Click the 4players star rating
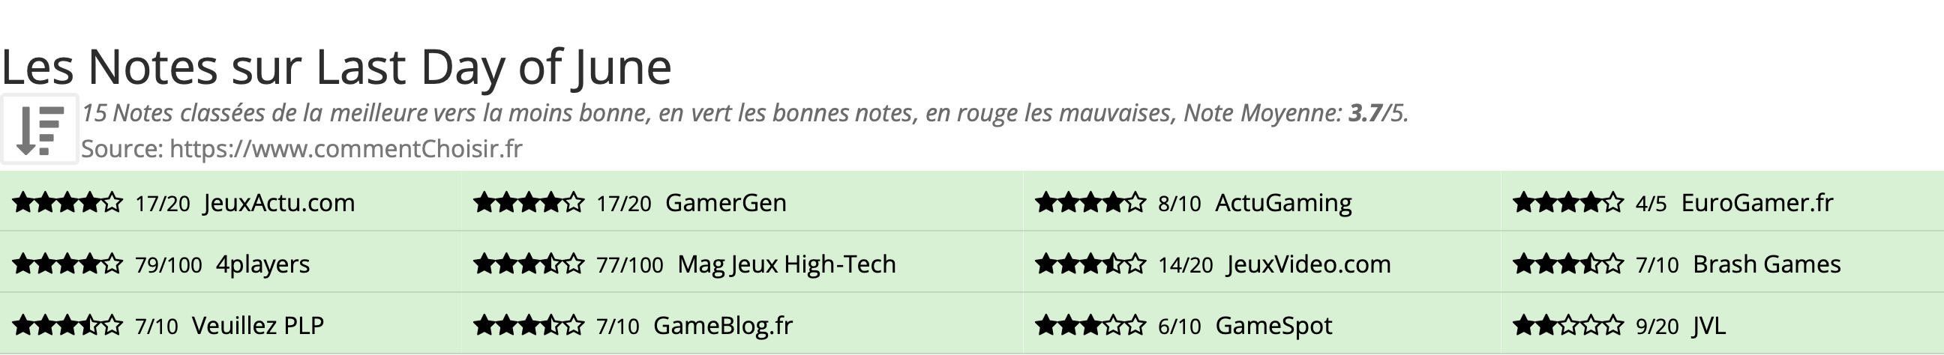Screen dimensions: 1944x355 coord(67,264)
